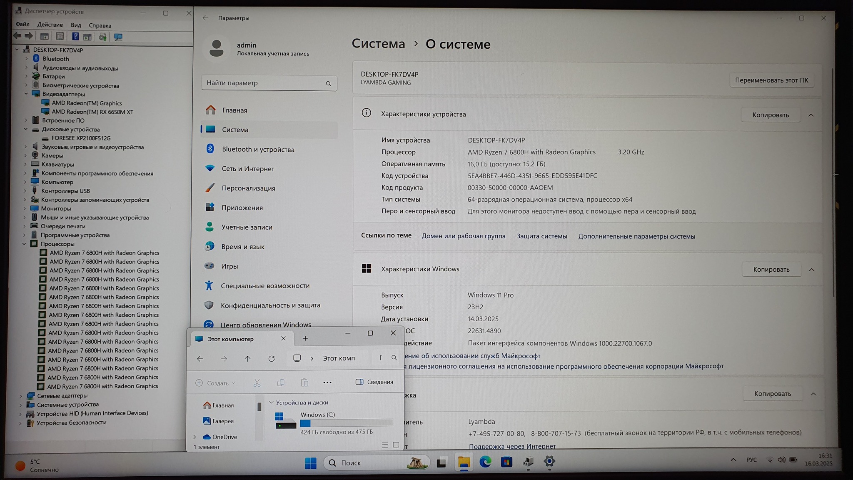
Task: Collapse the Процессоры tree node
Action: tap(24, 244)
